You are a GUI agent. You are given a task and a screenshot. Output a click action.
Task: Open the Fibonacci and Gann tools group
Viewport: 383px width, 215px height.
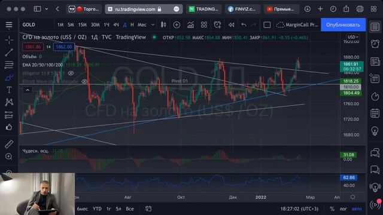[x=9, y=64]
